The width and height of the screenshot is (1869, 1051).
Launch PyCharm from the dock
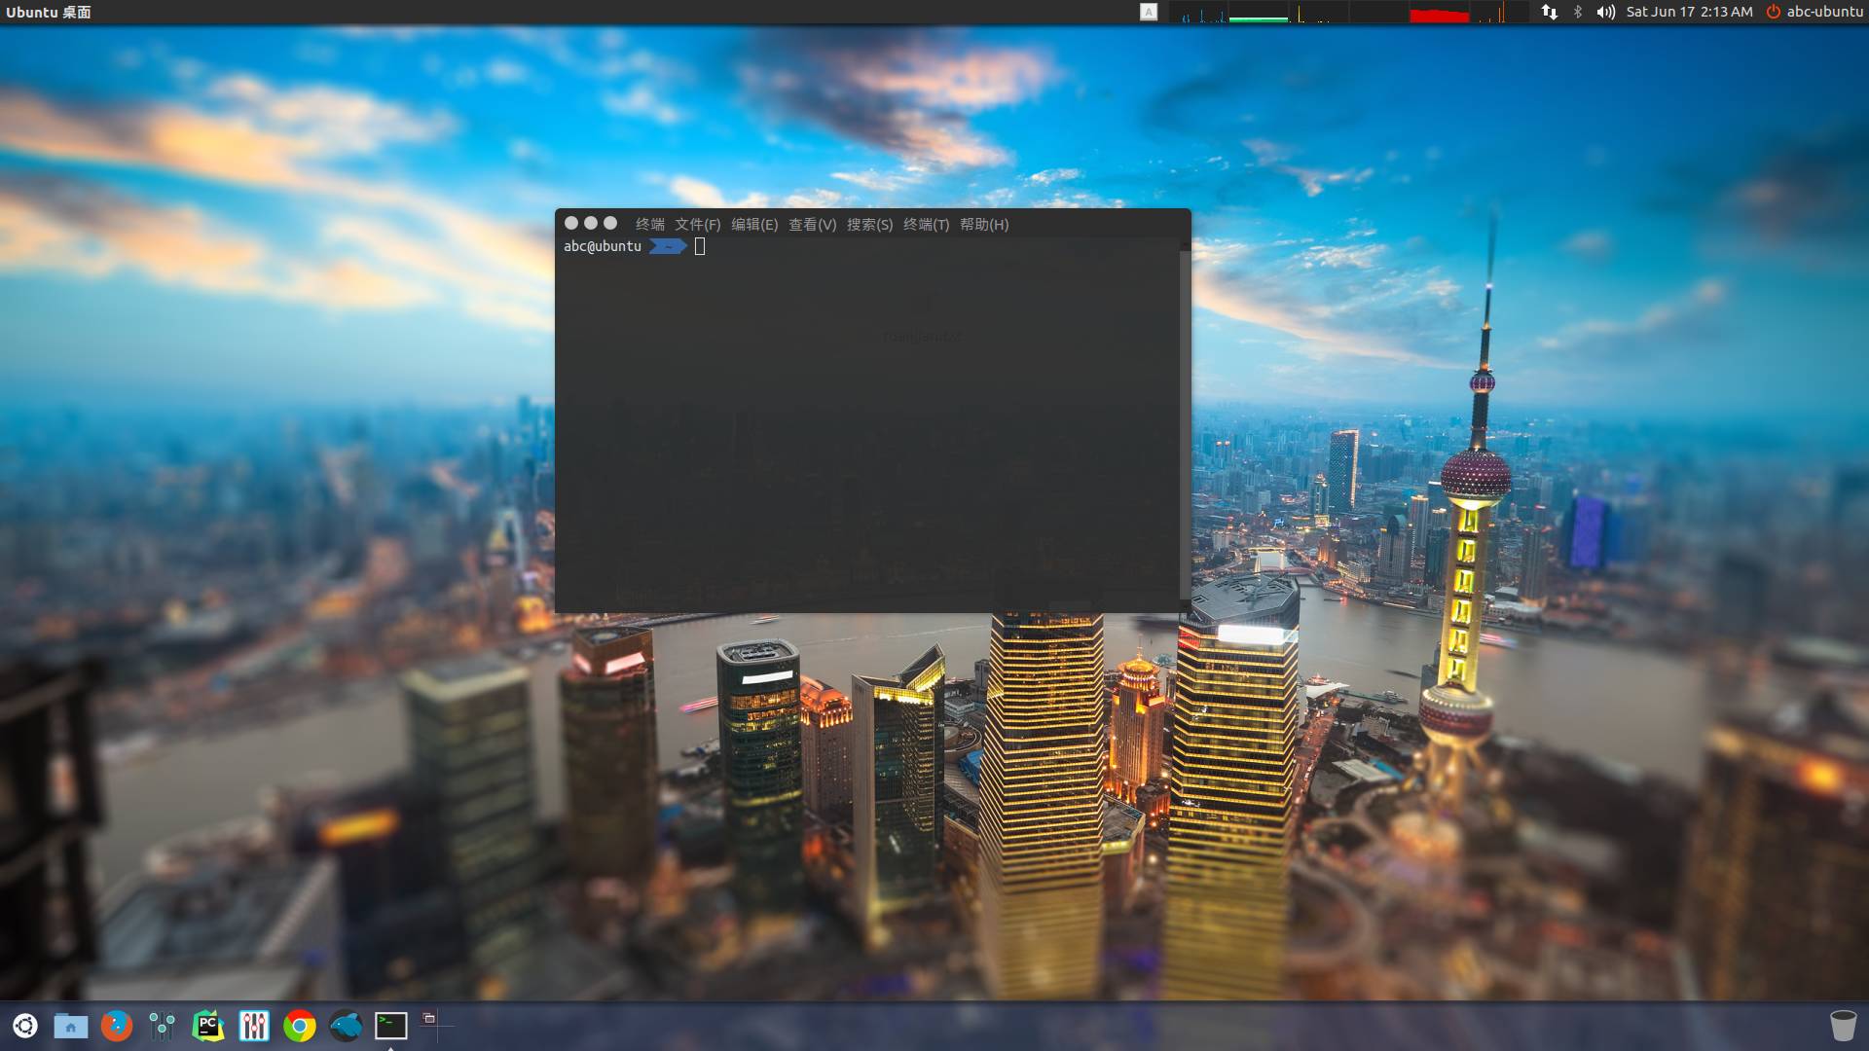pos(208,1026)
